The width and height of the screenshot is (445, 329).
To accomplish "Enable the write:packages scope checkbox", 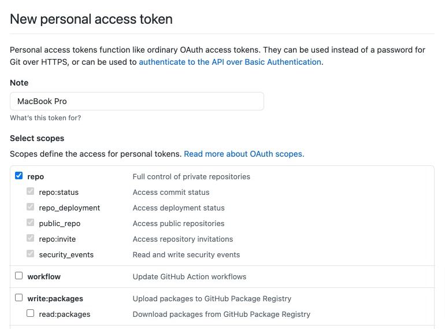I will click(19, 298).
